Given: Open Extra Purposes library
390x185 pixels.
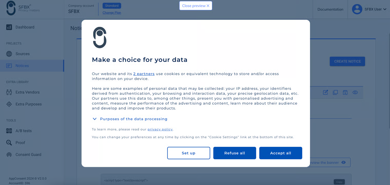Looking at the screenshot, I should point(28,104).
